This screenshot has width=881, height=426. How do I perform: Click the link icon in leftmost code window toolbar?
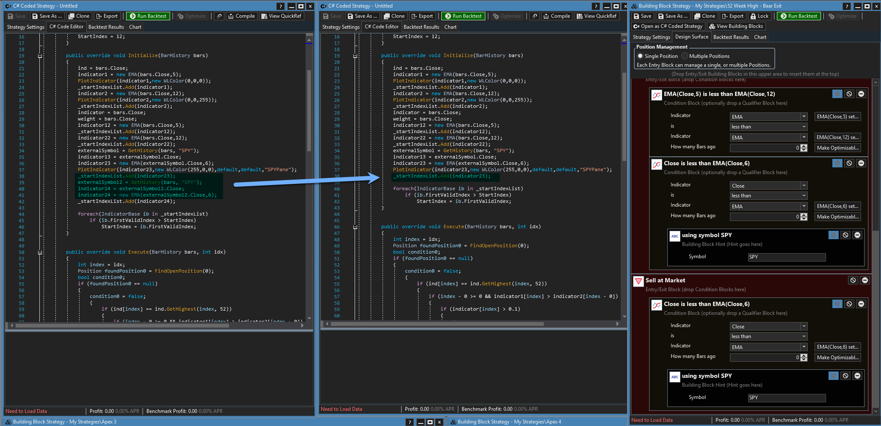(219, 16)
